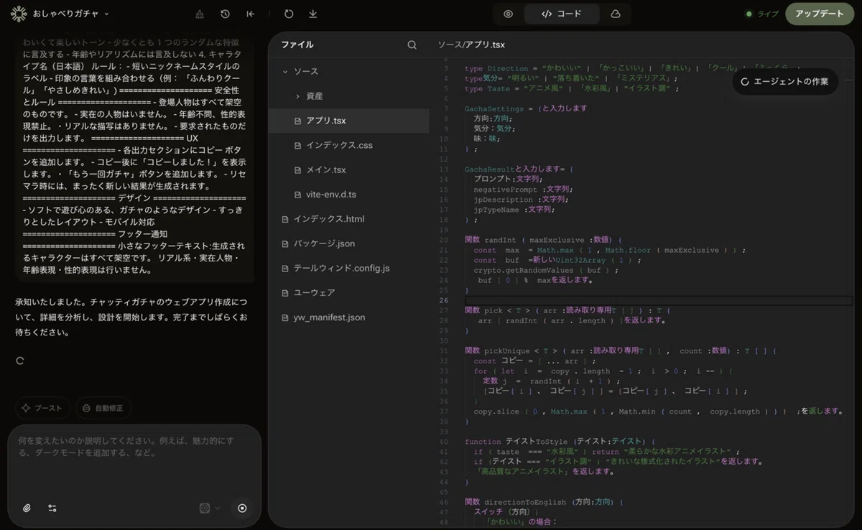This screenshot has width=862, height=530.
Task: Click the assistant reply starting 承知いたしました
Action: coord(131,317)
